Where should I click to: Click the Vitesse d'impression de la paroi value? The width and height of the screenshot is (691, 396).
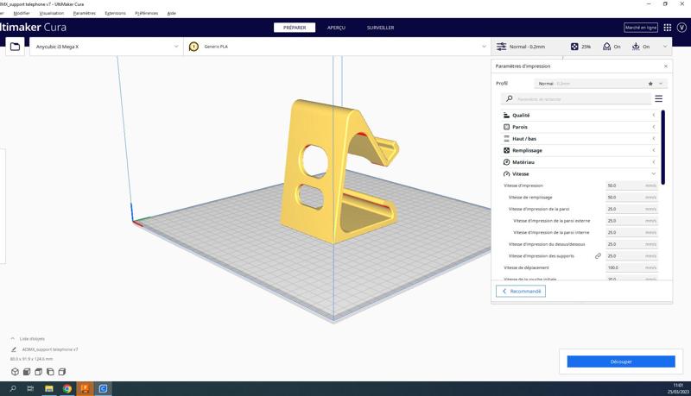pyautogui.click(x=632, y=209)
